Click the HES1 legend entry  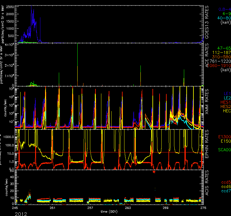tap(225, 102)
